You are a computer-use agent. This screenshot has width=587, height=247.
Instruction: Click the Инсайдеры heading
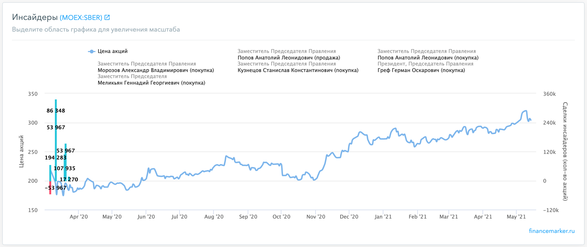coord(35,17)
